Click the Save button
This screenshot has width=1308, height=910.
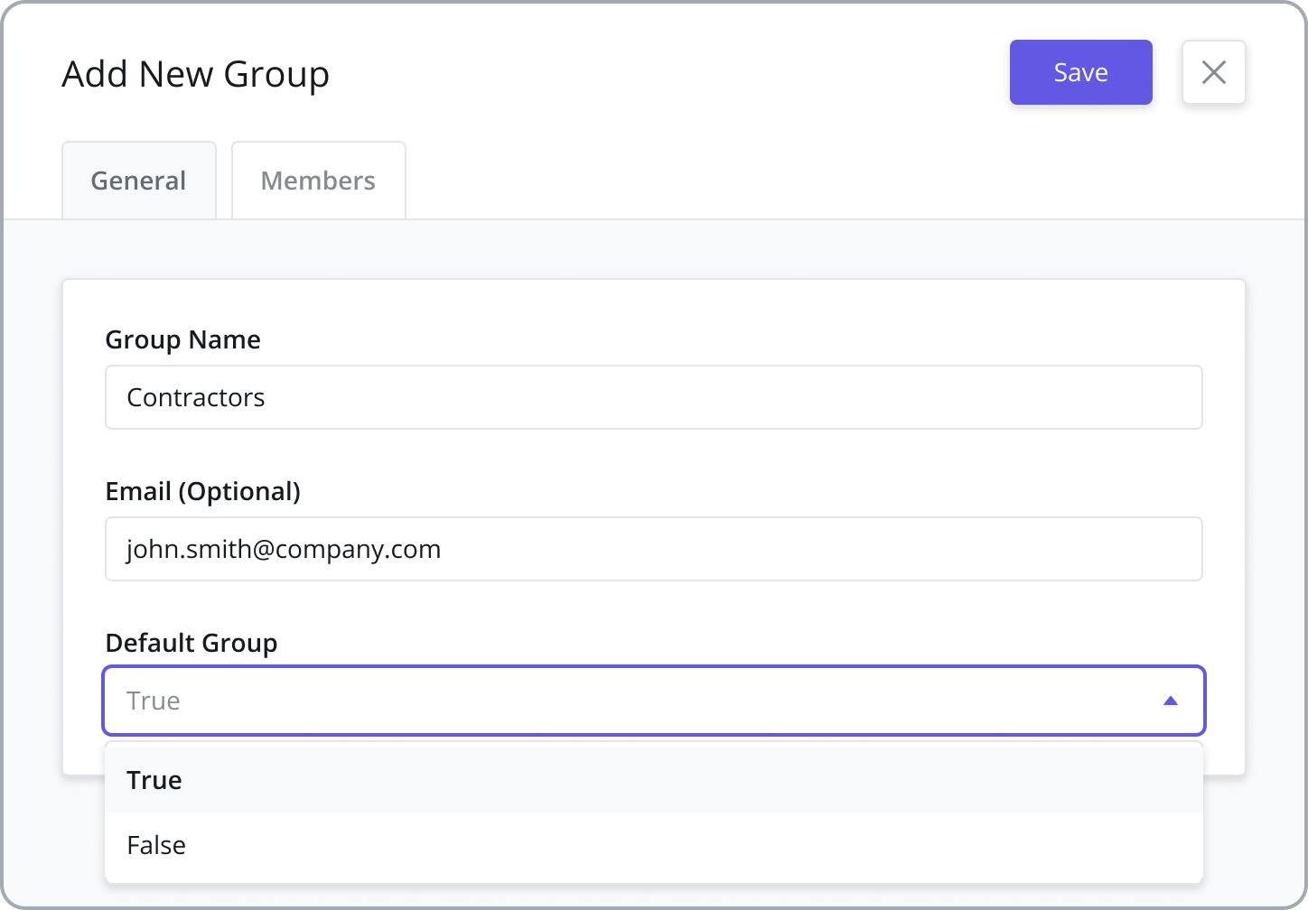[1080, 72]
